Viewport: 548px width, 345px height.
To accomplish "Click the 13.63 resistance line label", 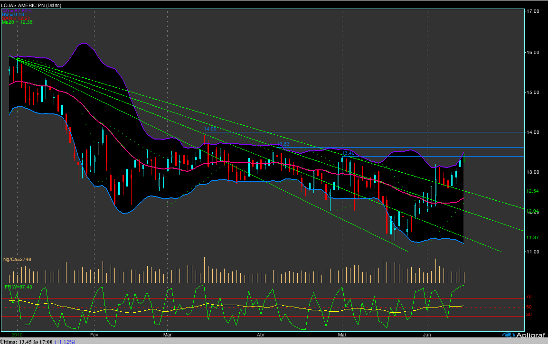I will coord(283,144).
